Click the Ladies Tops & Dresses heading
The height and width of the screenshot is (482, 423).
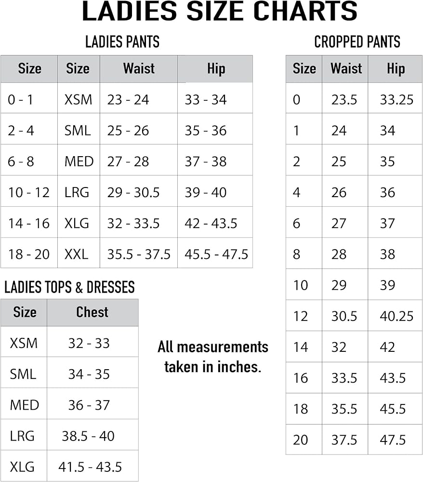click(69, 287)
